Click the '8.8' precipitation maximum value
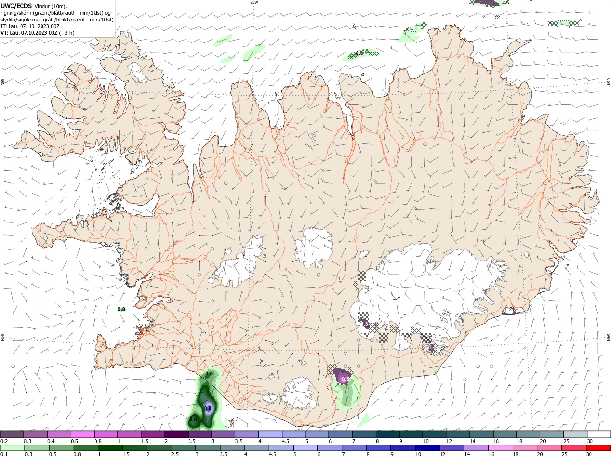This screenshot has height=458, width=611. coord(208,408)
